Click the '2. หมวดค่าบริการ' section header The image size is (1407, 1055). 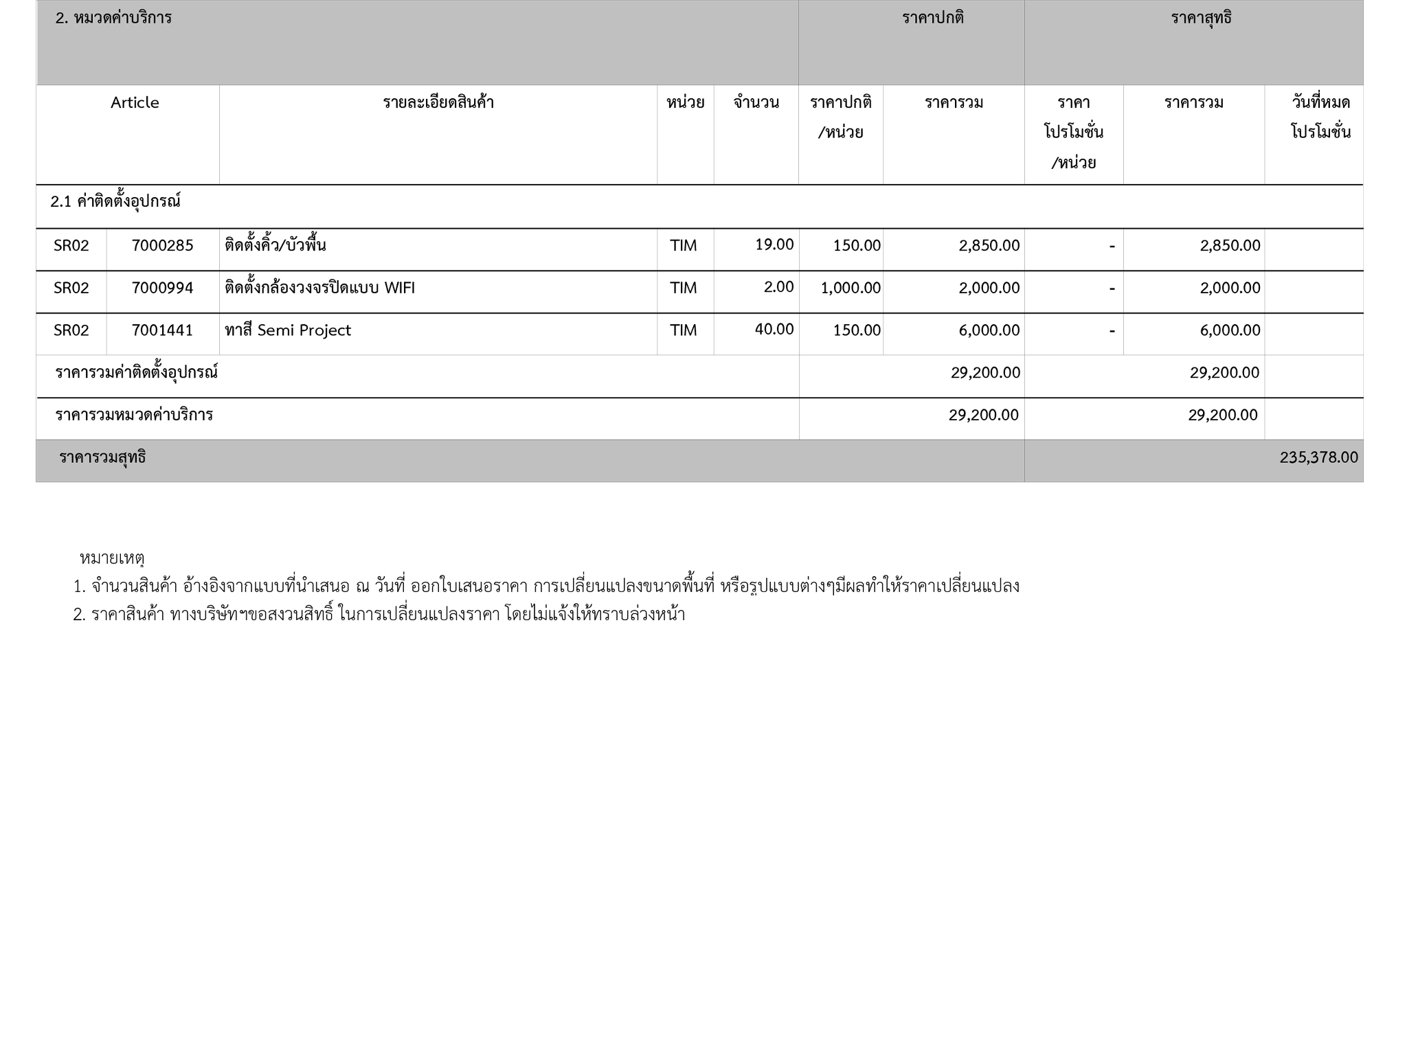coord(113,19)
